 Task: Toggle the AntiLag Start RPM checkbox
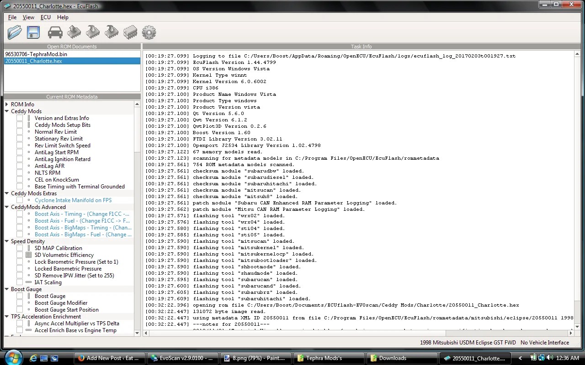click(x=20, y=152)
